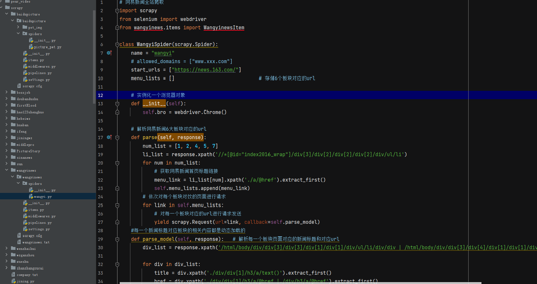Select the huaban folder
The width and height of the screenshot is (537, 284).
[x=23, y=125]
